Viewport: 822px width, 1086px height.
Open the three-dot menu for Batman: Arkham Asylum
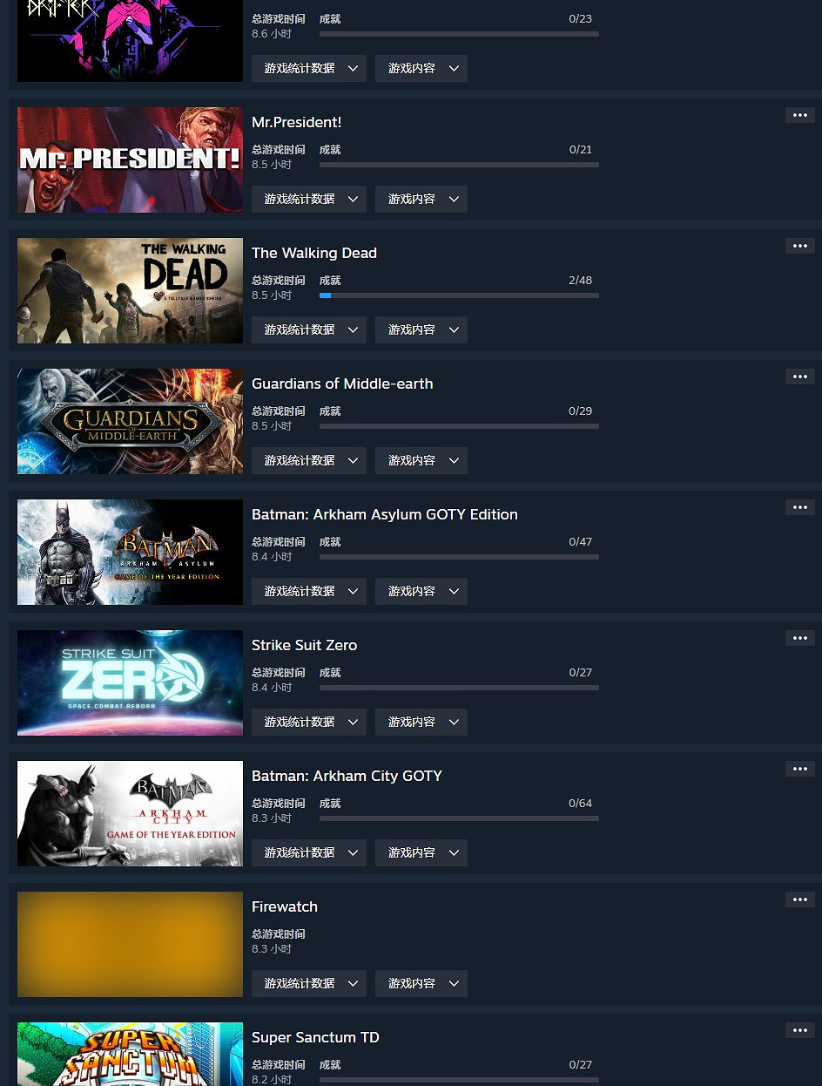point(799,507)
